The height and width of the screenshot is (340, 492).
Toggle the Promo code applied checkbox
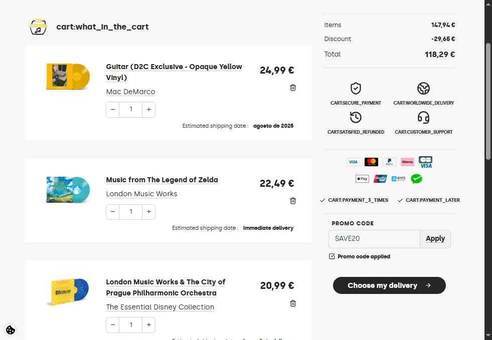click(332, 256)
